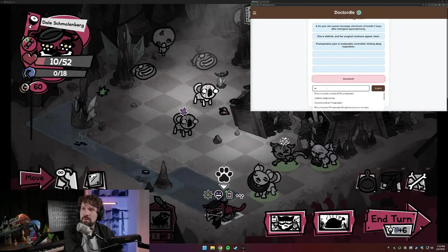Click the paw print marker above active cat
This screenshot has height=252, width=448.
point(224,174)
